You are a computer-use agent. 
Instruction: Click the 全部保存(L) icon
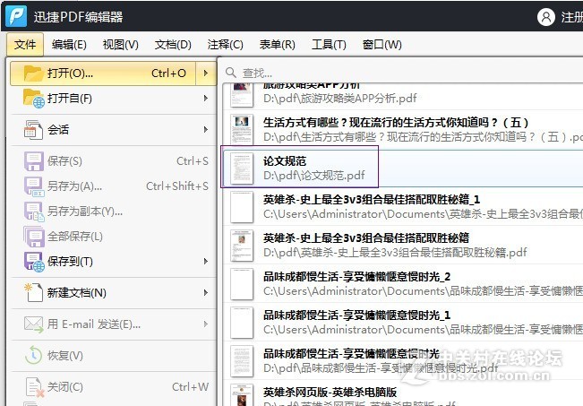tap(34, 237)
